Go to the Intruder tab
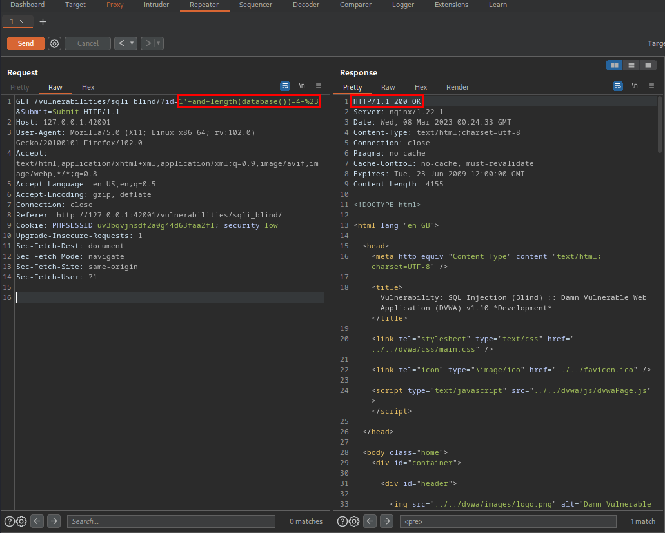This screenshot has height=533, width=665. coord(156,5)
